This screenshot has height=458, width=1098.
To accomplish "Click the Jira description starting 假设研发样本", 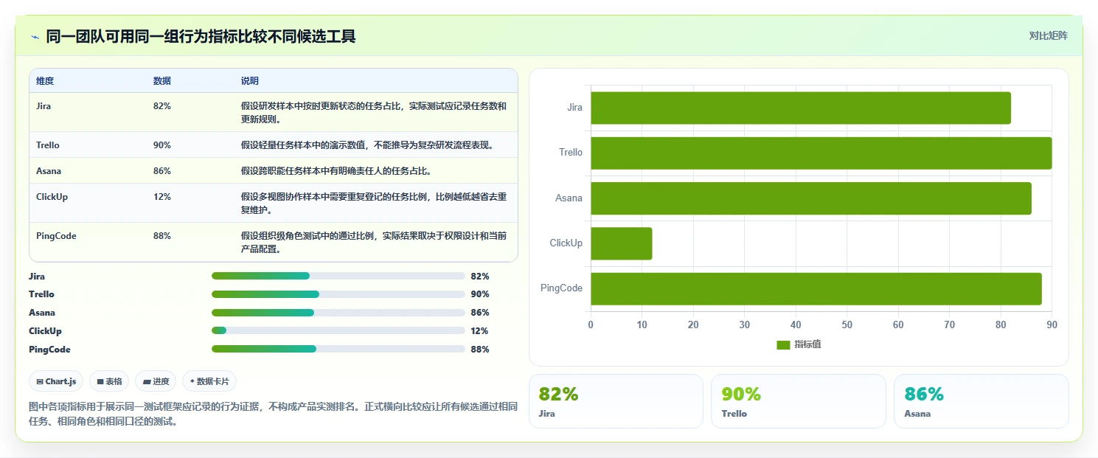I will [x=374, y=113].
